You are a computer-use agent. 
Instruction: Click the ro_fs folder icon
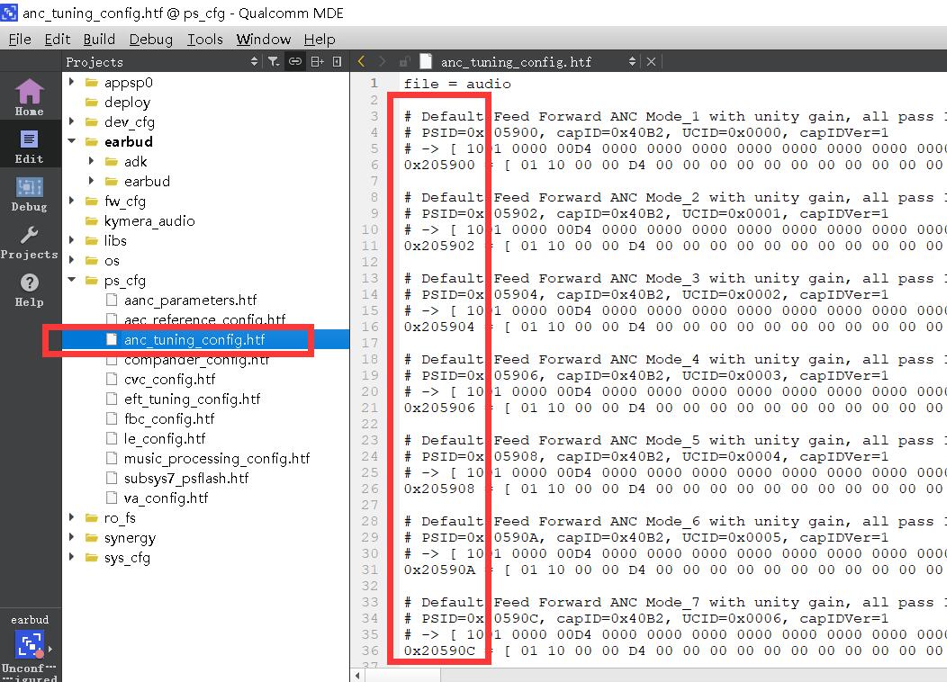[x=92, y=517]
